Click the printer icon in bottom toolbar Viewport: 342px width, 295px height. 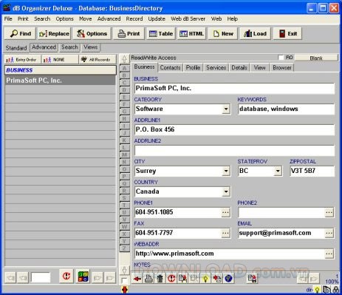tap(148, 279)
